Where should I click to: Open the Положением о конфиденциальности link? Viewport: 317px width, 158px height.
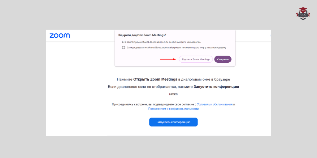[x=173, y=109]
